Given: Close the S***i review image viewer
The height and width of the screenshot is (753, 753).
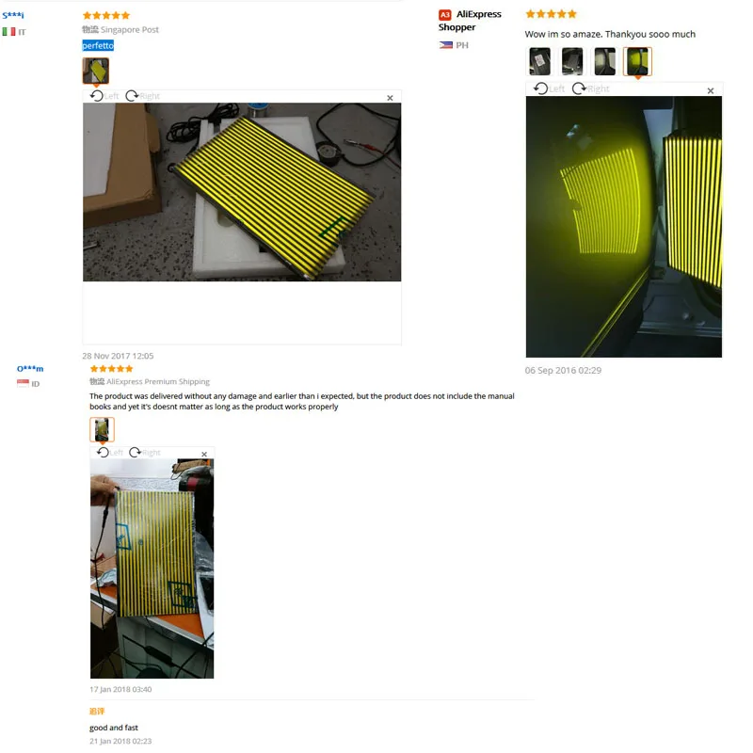Looking at the screenshot, I should click(390, 98).
